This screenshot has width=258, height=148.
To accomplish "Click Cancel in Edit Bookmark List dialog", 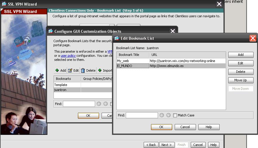I will 185,127.
